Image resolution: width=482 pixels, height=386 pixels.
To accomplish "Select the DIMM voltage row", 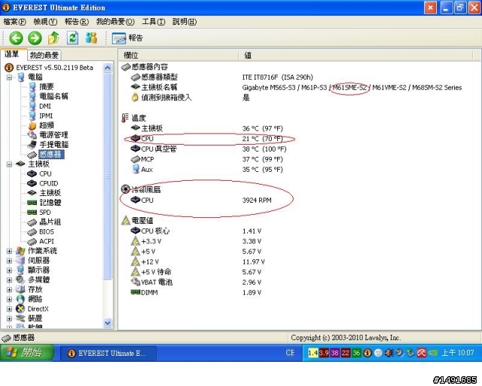I will click(196, 293).
